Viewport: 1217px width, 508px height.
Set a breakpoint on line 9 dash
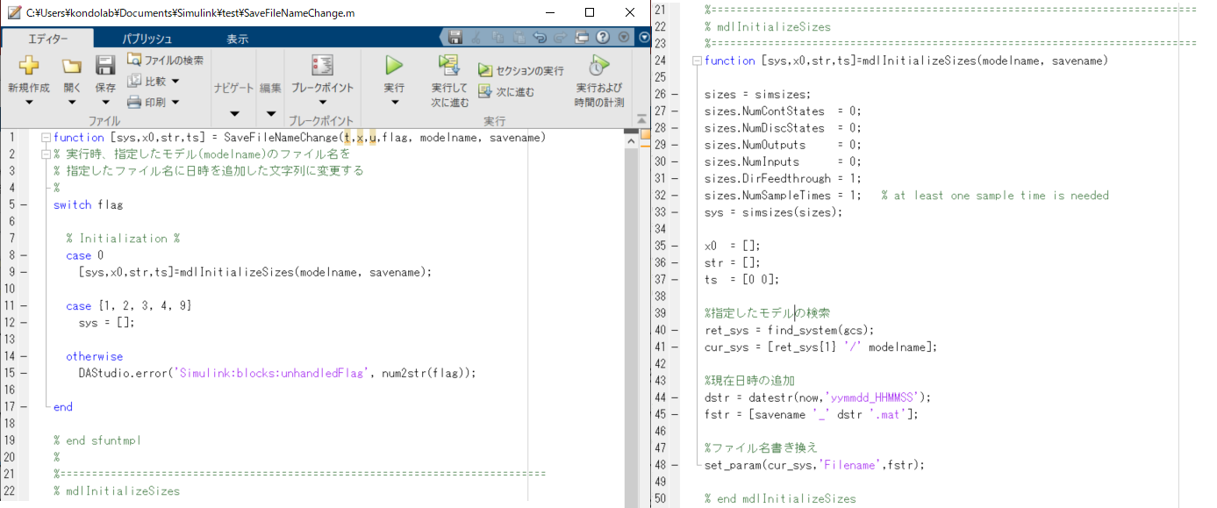pyautogui.click(x=23, y=272)
